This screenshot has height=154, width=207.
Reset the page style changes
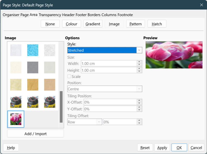[145, 148]
